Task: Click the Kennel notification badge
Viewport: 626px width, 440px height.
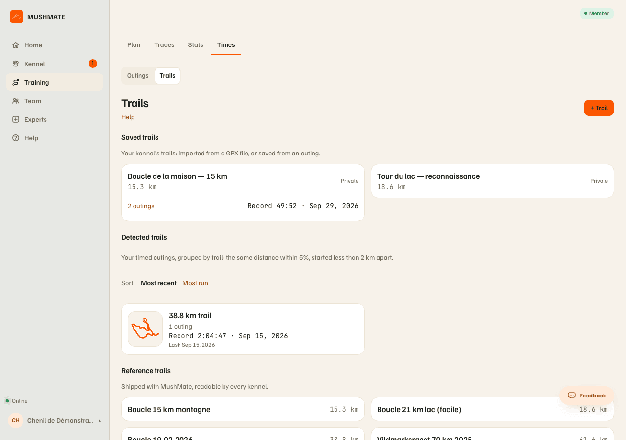Action: point(93,64)
